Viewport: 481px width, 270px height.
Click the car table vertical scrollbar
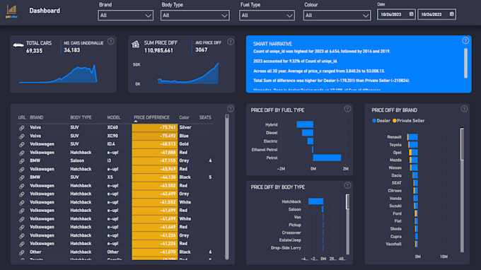[226, 187]
